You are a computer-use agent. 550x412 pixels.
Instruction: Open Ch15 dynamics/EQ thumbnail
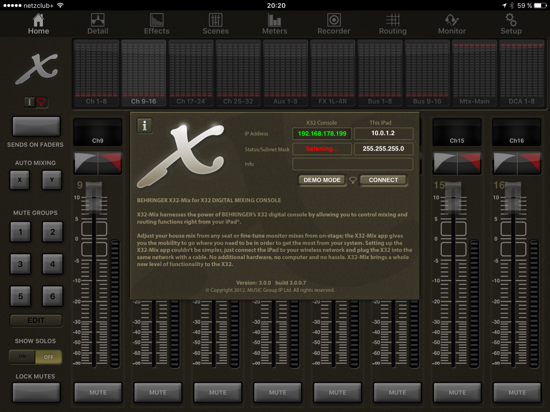point(457,163)
